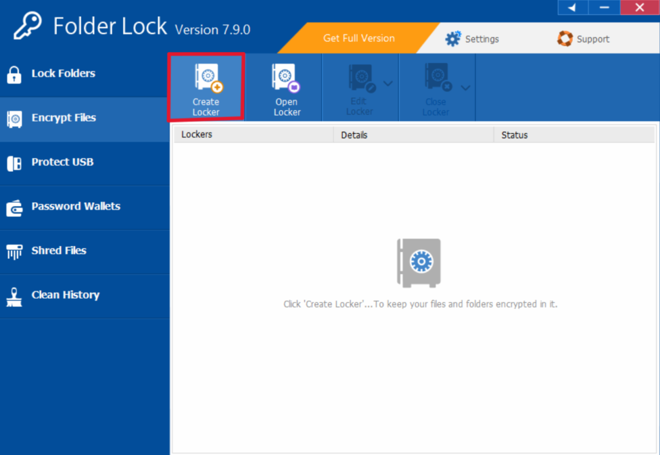Screen dimensions: 660x455
Task: Click the Close Locker toolbar item
Action: tap(436, 88)
